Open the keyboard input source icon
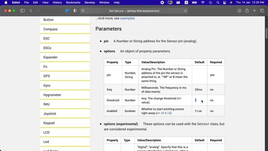The image size is (268, 151). pos(186,3)
